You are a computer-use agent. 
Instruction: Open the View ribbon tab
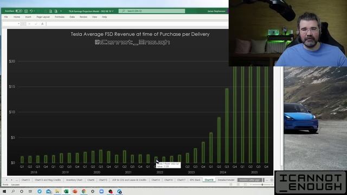click(94, 17)
